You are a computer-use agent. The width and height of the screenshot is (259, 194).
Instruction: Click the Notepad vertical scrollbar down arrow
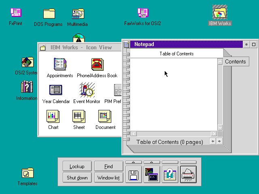pos(220,128)
